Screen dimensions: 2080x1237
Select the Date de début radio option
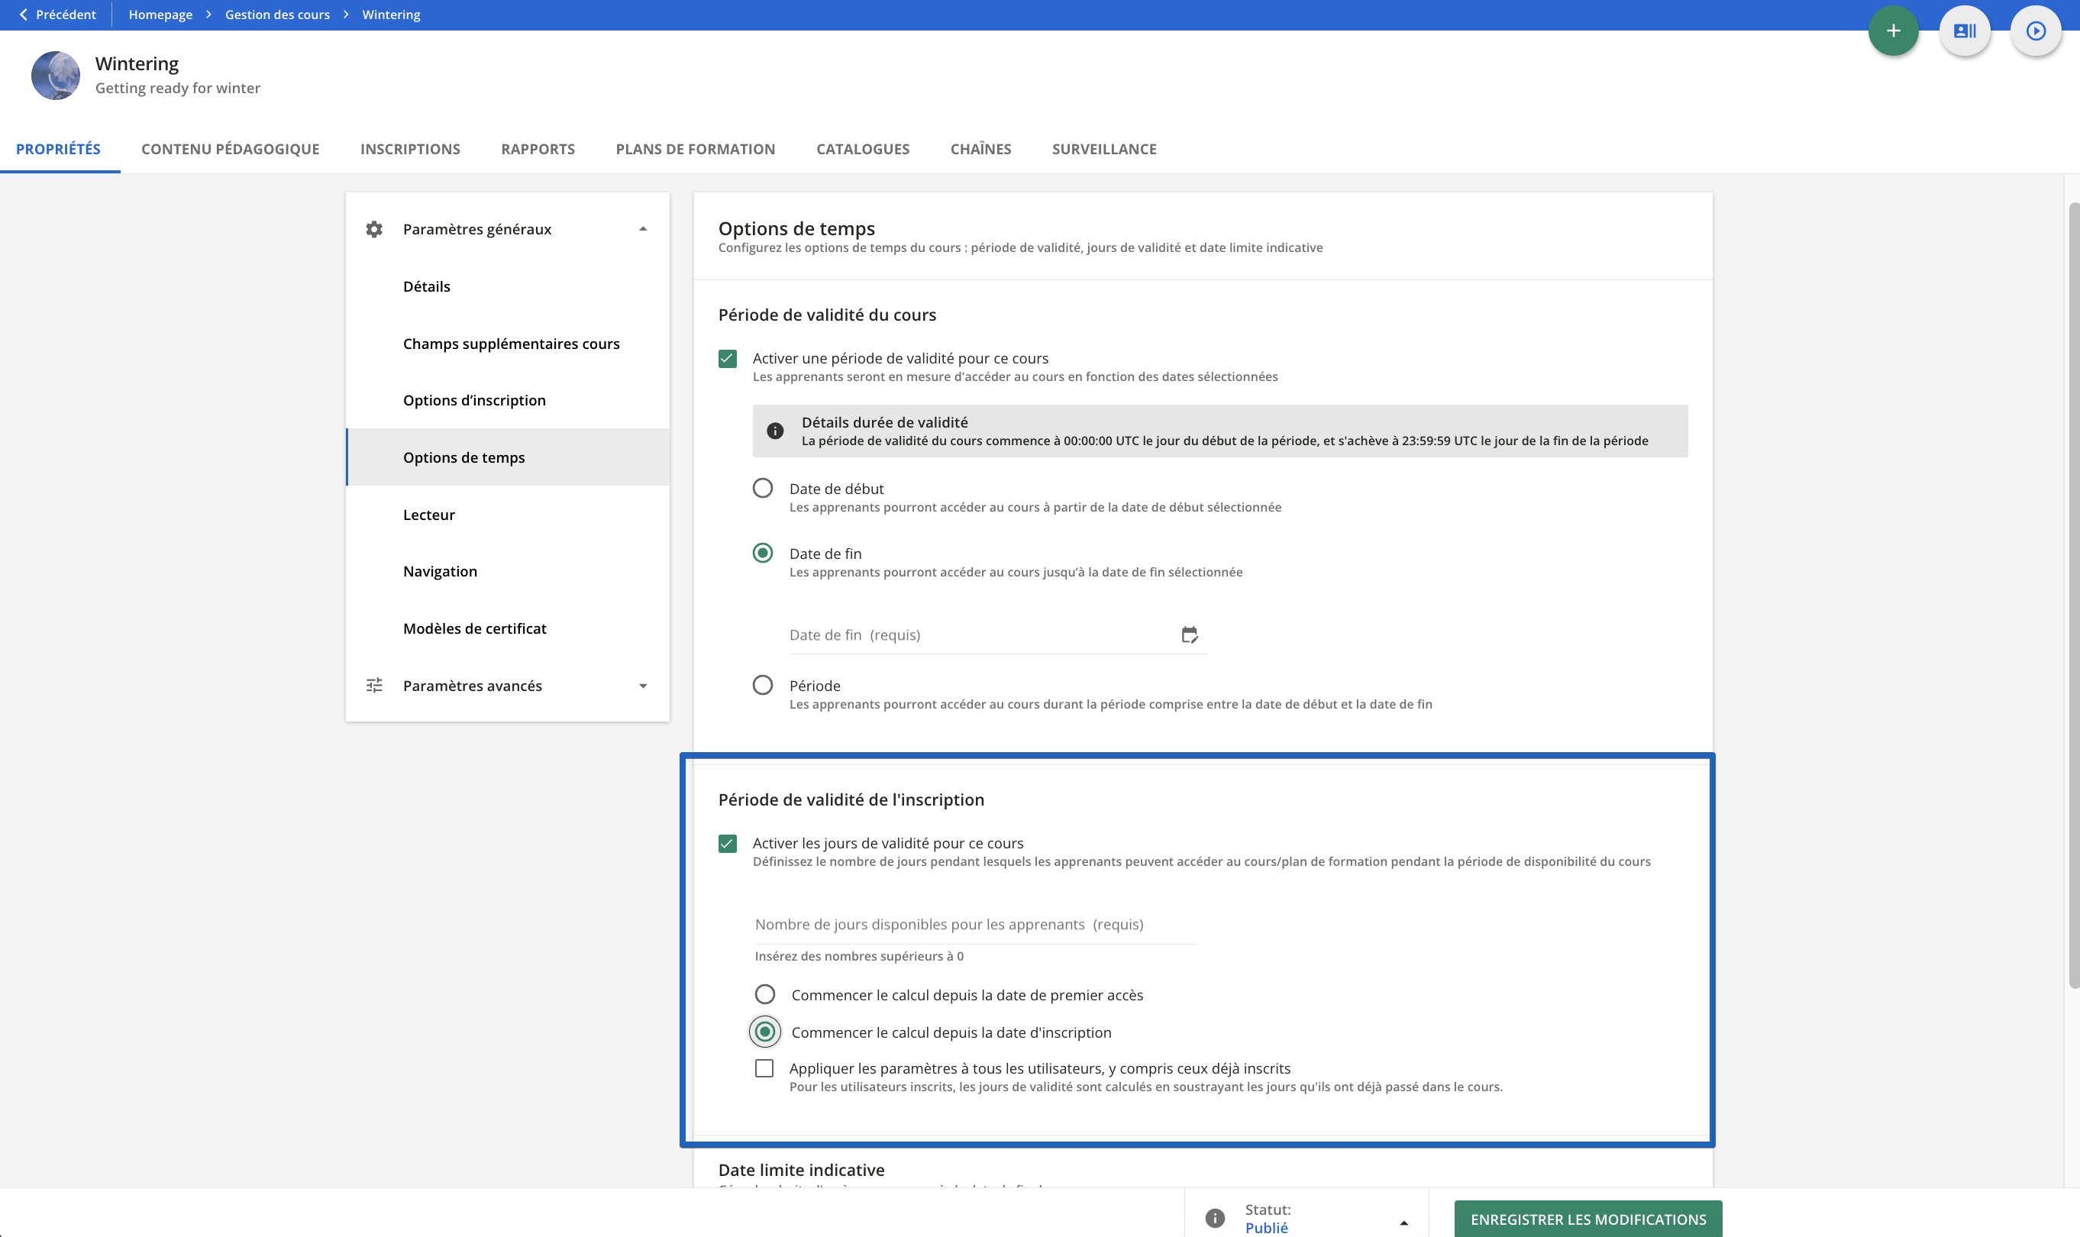[x=763, y=488]
